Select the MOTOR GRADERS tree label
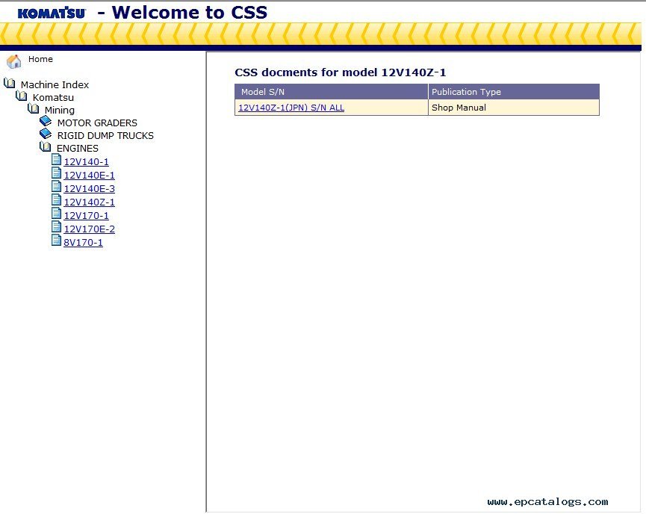This screenshot has height=514, width=646. pos(97,123)
